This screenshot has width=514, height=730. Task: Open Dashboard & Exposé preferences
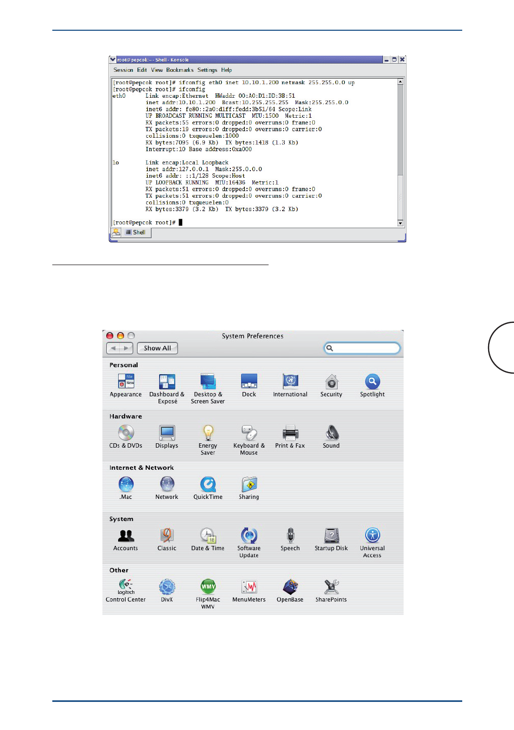[167, 389]
